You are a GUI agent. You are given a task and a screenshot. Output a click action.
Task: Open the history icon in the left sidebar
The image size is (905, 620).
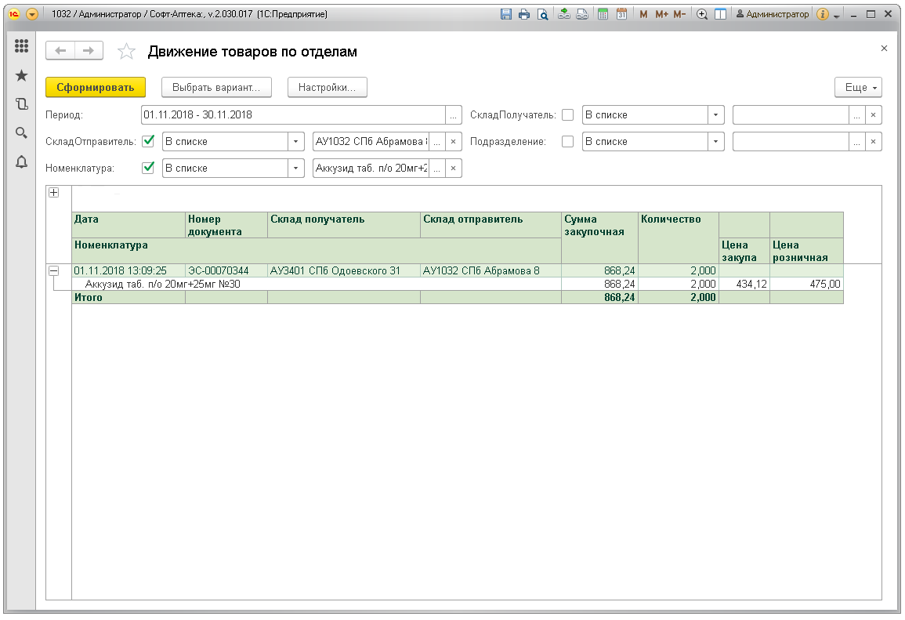tap(21, 103)
